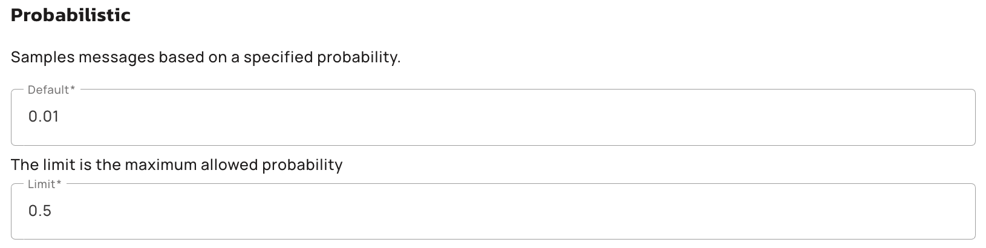Image resolution: width=986 pixels, height=248 pixels.
Task: Click the empty right side of Default field
Action: click(x=847, y=117)
